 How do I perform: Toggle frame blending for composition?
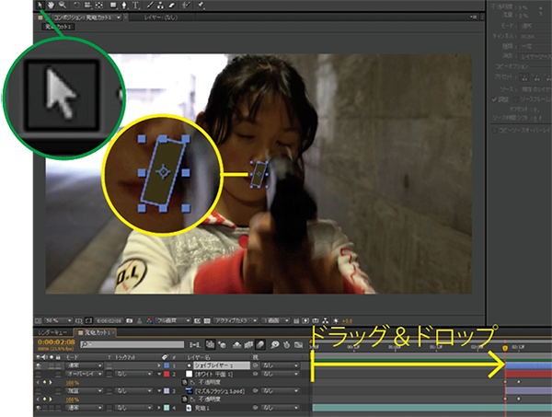(x=248, y=345)
